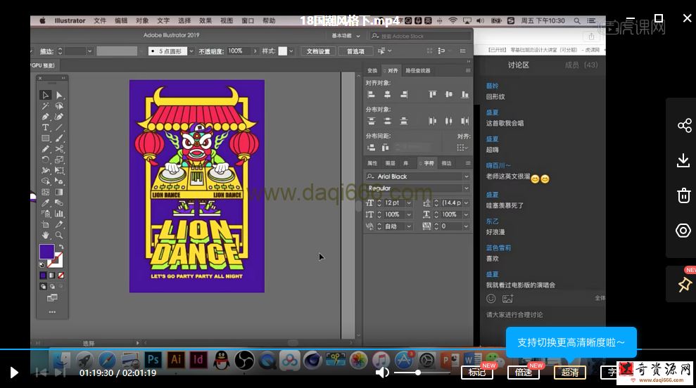The height and width of the screenshot is (388, 696).
Task: Open the Arial Black font family dropdown
Action: 466,176
